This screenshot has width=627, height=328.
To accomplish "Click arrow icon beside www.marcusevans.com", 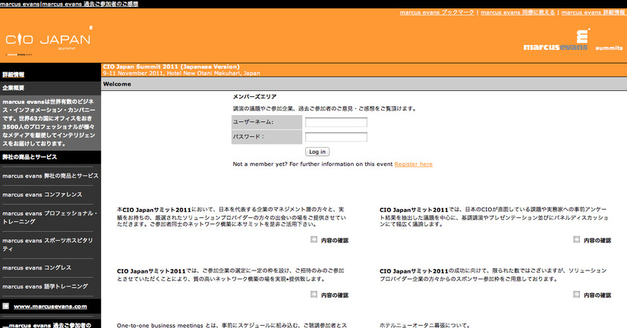I will pyautogui.click(x=5, y=306).
